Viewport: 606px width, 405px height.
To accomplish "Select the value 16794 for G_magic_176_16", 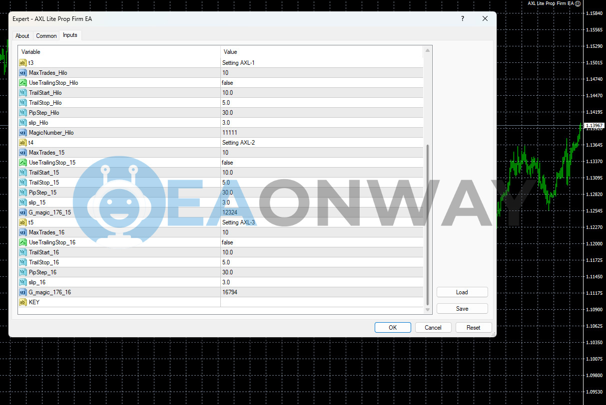I will tap(230, 292).
